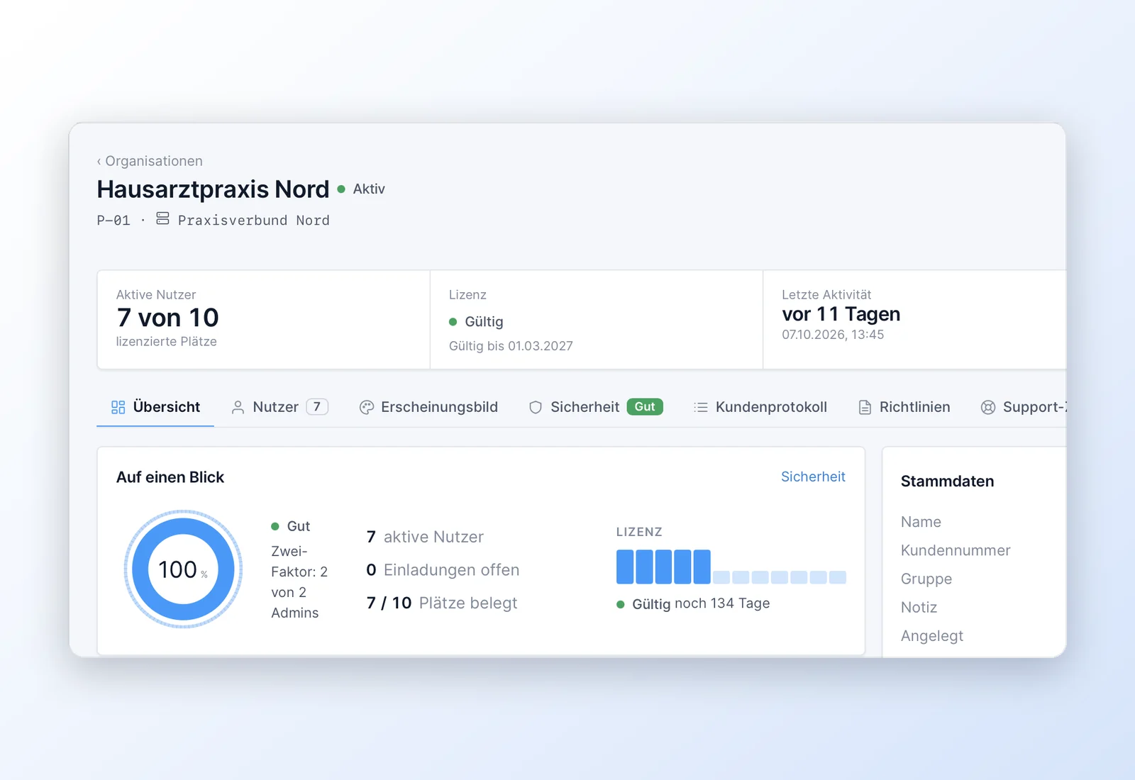This screenshot has width=1135, height=780.
Task: Click the Support lifebuoy icon
Action: (x=988, y=407)
